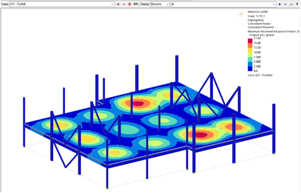Screen dimensions: 301x193
Task: Click the blue plus icon
Action: 279,4
